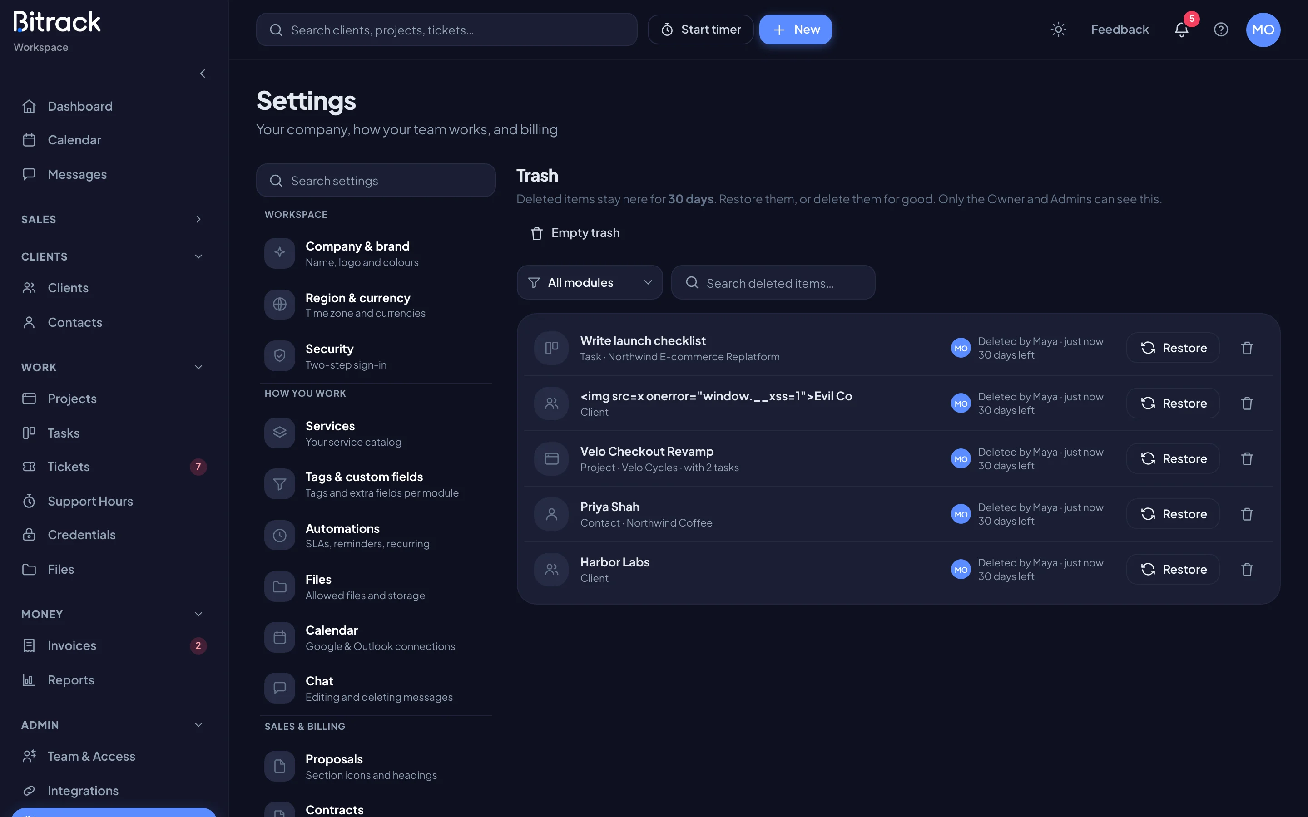
Task: Open the All modules filter dropdown
Action: (590, 283)
